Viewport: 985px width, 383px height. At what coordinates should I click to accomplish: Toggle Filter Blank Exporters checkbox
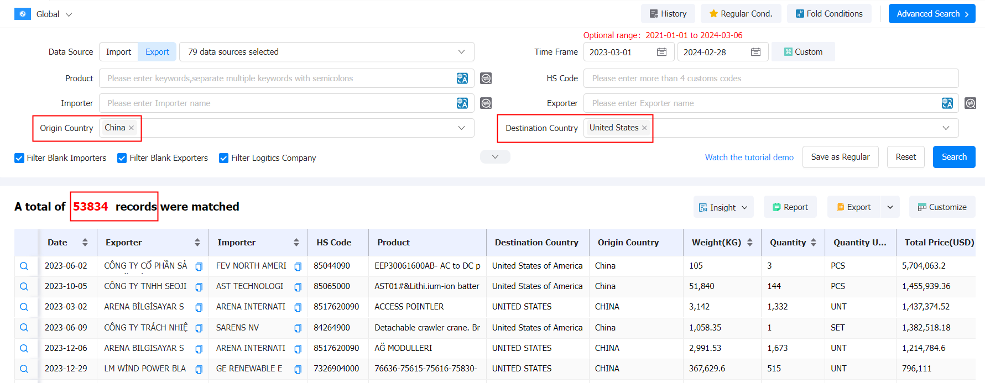tap(122, 158)
